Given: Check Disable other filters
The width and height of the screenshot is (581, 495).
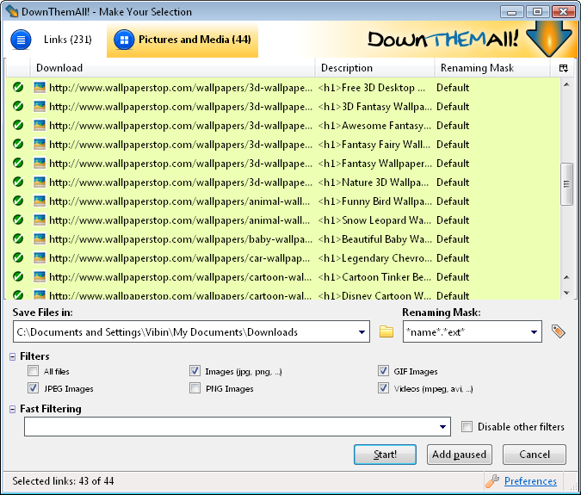Looking at the screenshot, I should click(x=467, y=426).
